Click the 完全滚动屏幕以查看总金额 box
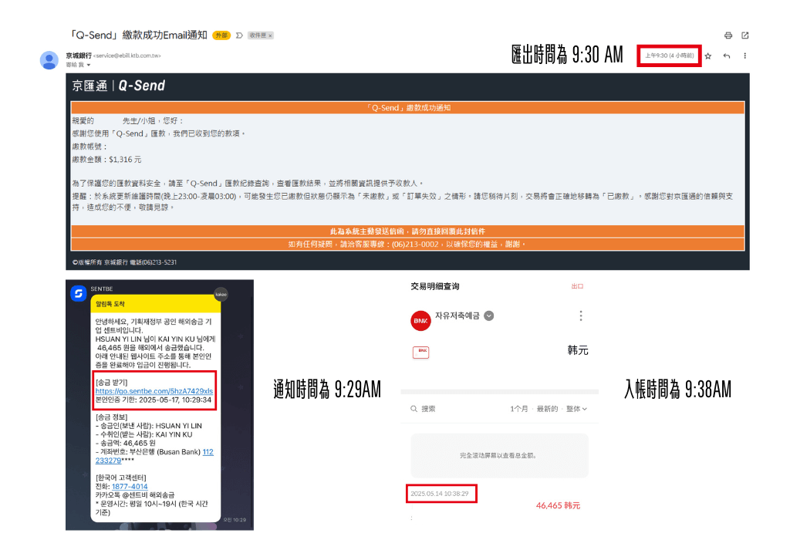The width and height of the screenshot is (790, 540). tap(499, 455)
